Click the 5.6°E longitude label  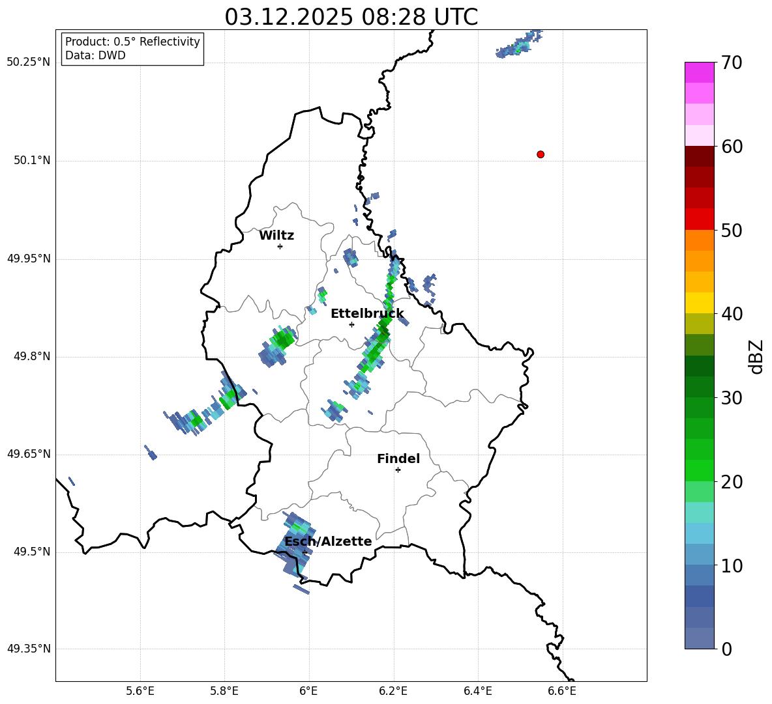tap(140, 691)
